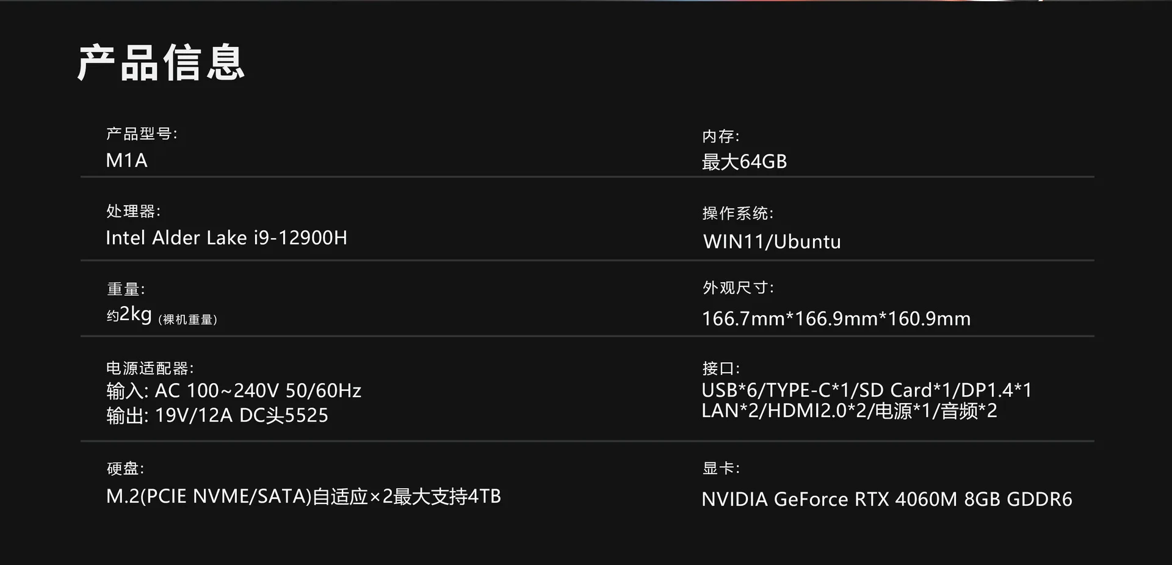Image resolution: width=1172 pixels, height=565 pixels.
Task: Click the 内存 label
Action: point(720,136)
